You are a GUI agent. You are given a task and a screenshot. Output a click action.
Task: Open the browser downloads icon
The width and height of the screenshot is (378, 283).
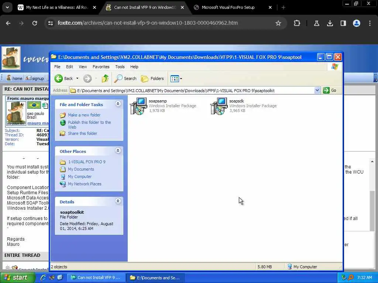330,23
